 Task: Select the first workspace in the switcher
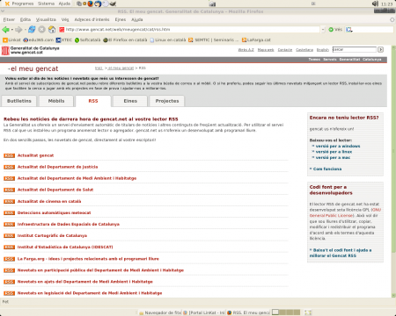275,312
